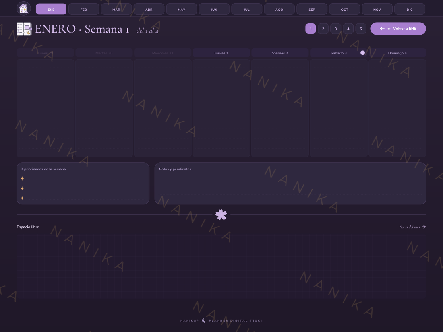The image size is (443, 332).
Task: Click the third priority star bullet
Action: coord(22,198)
